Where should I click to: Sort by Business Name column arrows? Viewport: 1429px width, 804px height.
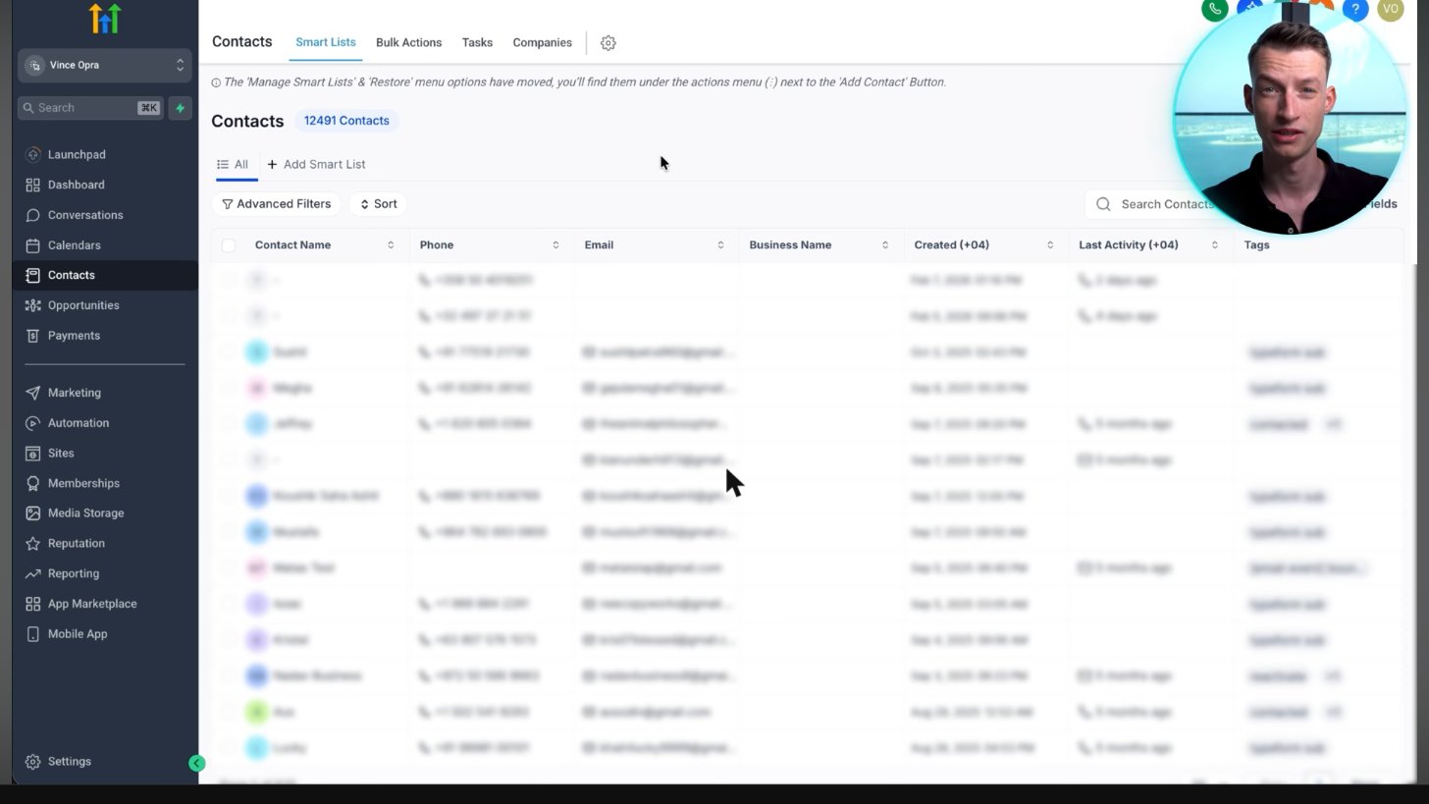pos(885,245)
